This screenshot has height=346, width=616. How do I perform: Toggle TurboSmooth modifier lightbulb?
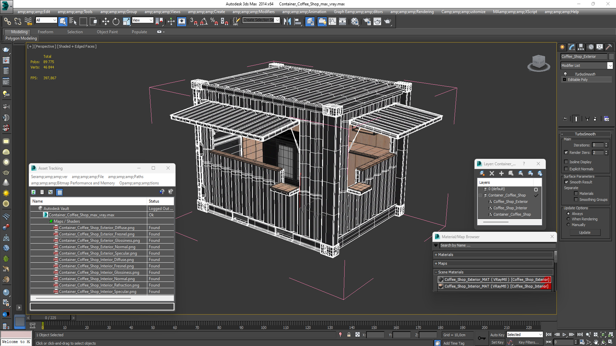pyautogui.click(x=565, y=74)
